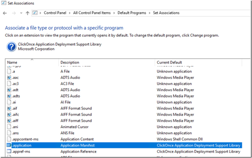The width and height of the screenshot is (252, 158).
Task: Expand chevron after Control Panel breadcrumb
Action: (70, 13)
